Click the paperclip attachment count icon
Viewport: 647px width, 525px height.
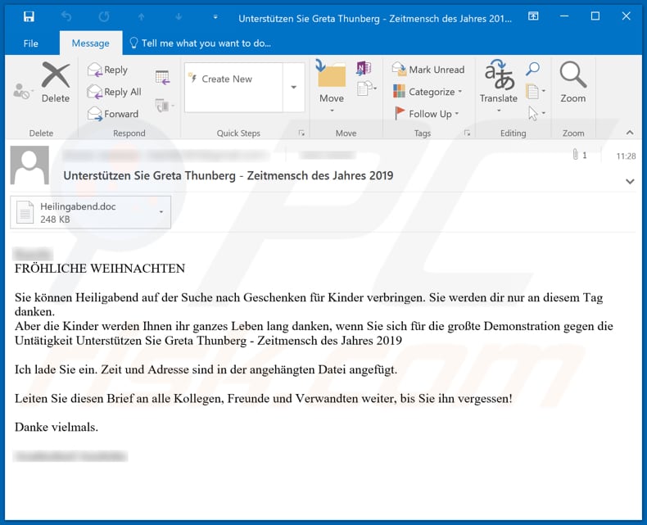[579, 155]
